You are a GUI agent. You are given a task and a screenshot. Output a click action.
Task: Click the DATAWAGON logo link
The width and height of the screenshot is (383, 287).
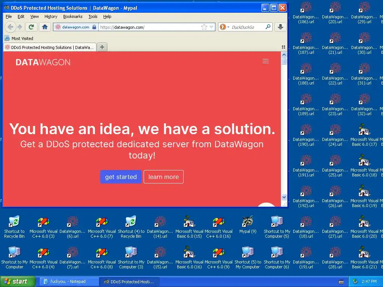pos(43,62)
